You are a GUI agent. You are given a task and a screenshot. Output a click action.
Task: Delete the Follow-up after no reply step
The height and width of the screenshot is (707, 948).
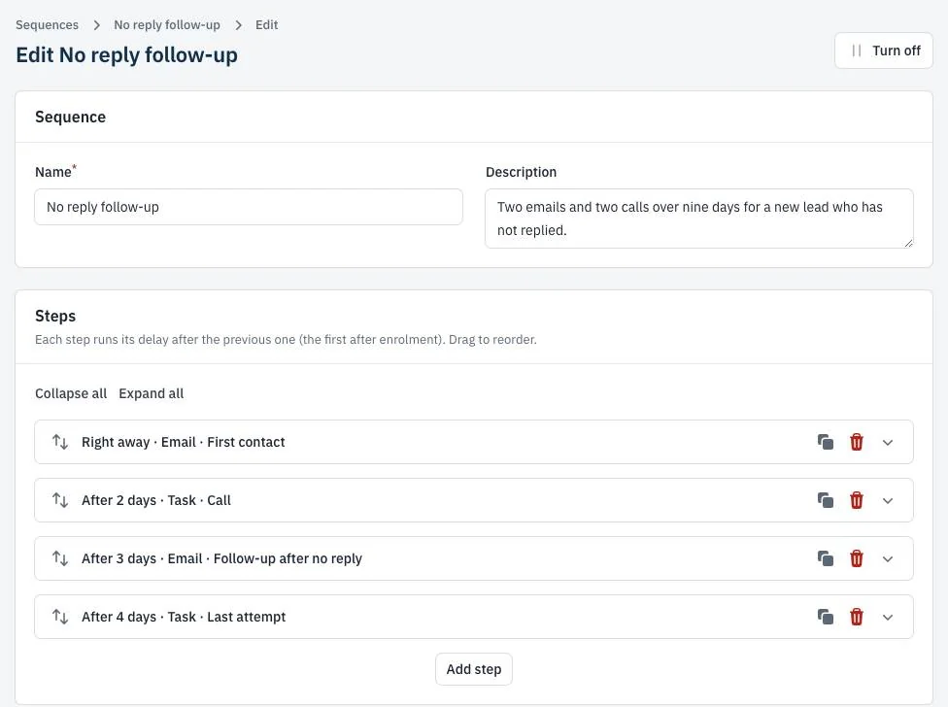pos(856,558)
